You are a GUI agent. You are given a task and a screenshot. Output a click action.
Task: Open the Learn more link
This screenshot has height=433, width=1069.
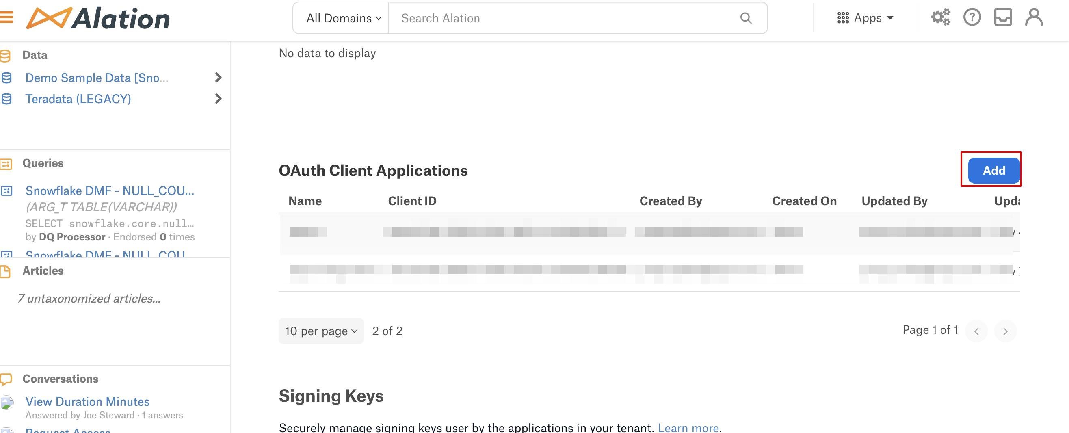(x=688, y=427)
